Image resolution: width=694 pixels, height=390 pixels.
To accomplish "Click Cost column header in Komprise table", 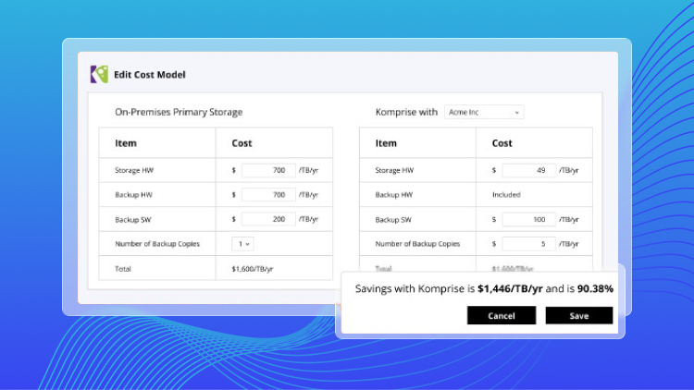I will point(502,143).
